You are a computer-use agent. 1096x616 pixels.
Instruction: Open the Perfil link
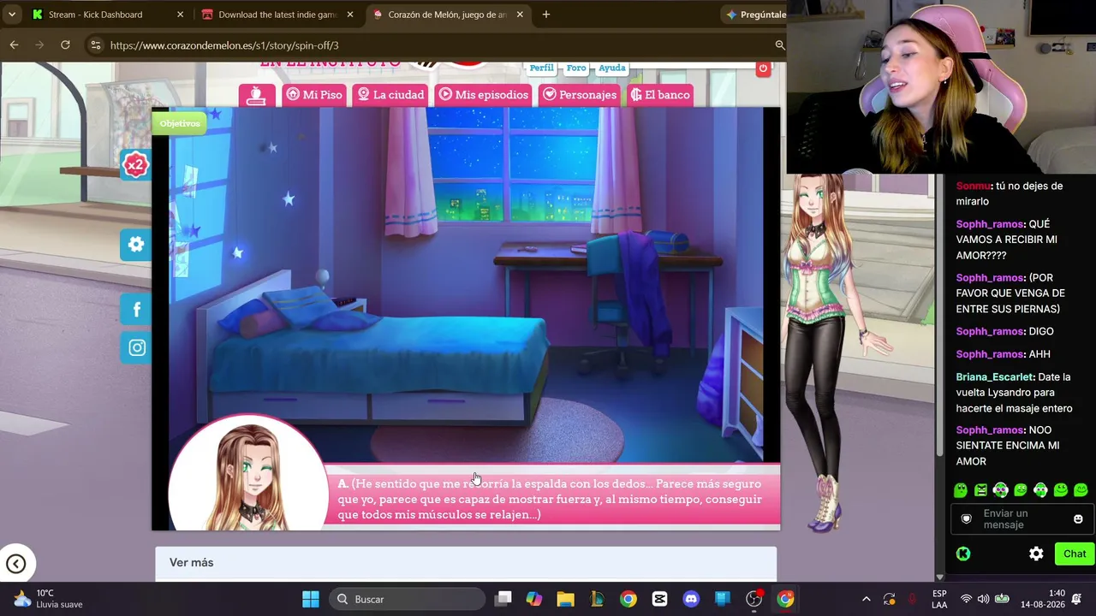pyautogui.click(x=541, y=68)
